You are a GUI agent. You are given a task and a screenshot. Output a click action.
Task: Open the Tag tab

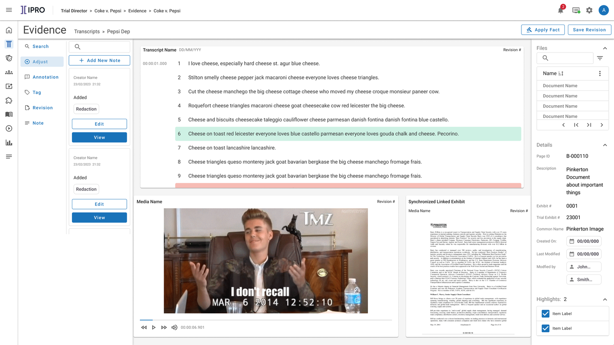tap(42, 92)
